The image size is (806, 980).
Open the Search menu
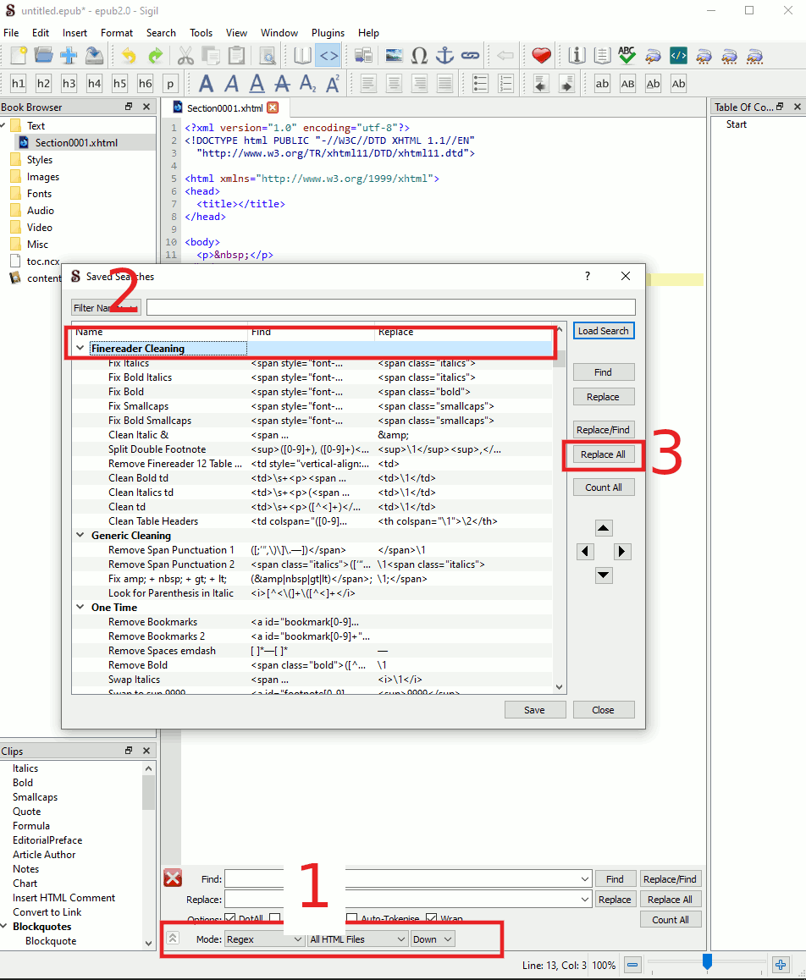click(161, 32)
